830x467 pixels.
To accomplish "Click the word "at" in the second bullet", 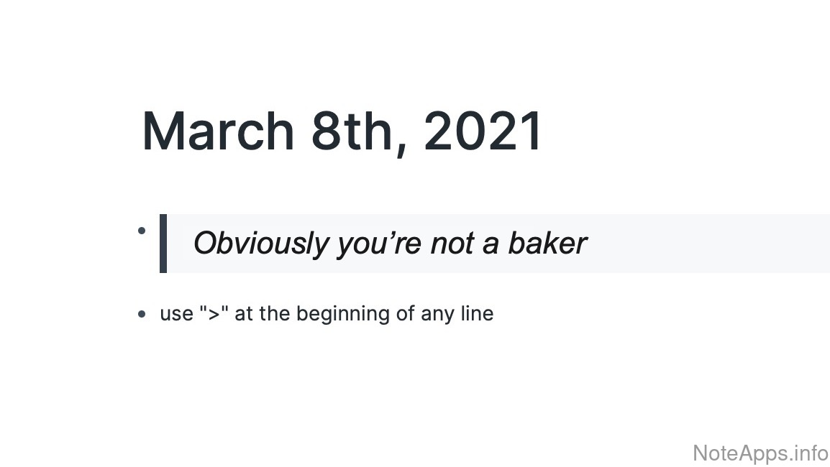I will (x=244, y=314).
